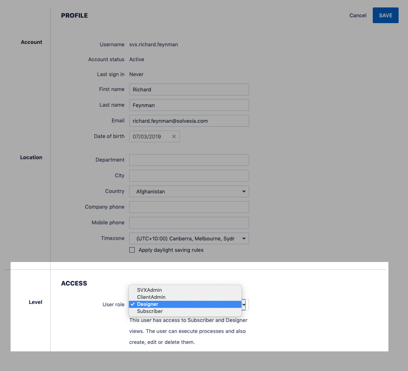This screenshot has height=371, width=408.
Task: Click the First name input field
Action: [x=189, y=89]
